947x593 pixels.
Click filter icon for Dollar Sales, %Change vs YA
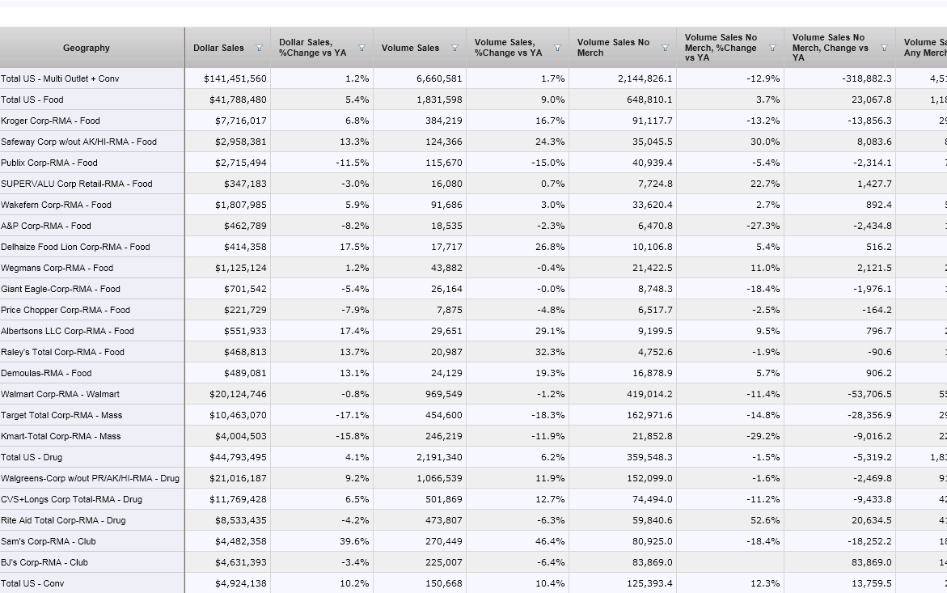coord(361,49)
